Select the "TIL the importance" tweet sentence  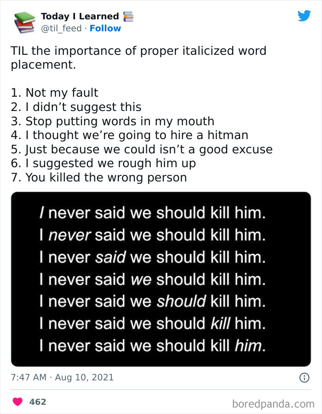(x=138, y=58)
